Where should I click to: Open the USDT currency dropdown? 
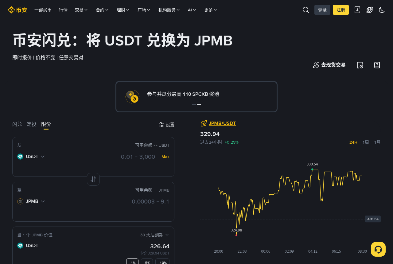(31, 157)
